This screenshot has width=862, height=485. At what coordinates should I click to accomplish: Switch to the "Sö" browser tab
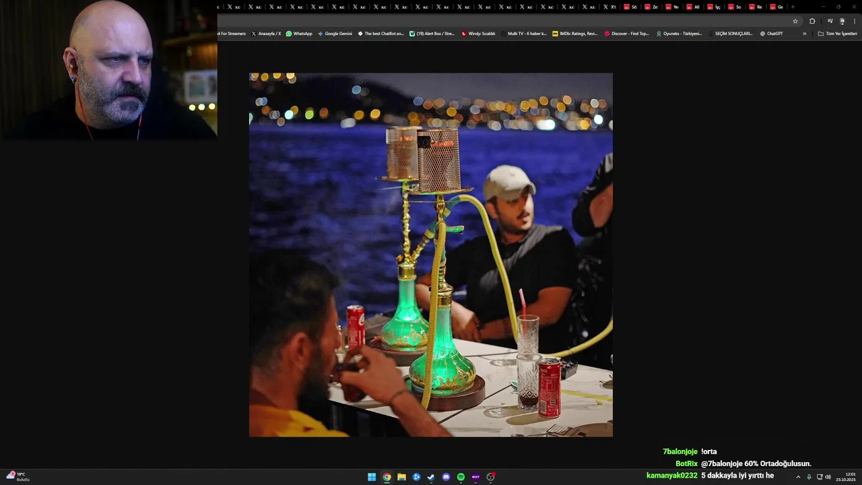click(630, 7)
